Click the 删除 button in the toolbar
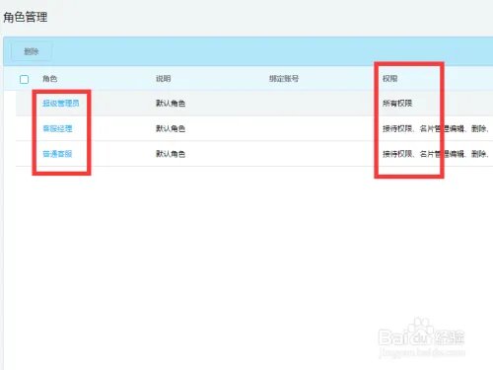Viewport: 493px width, 370px height. point(32,51)
